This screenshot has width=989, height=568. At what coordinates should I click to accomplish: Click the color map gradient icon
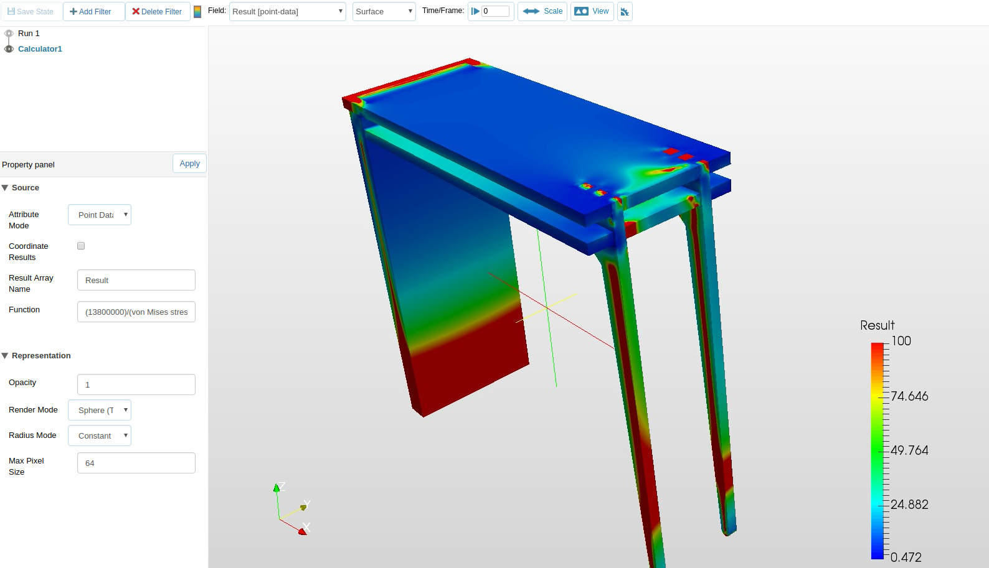point(197,12)
